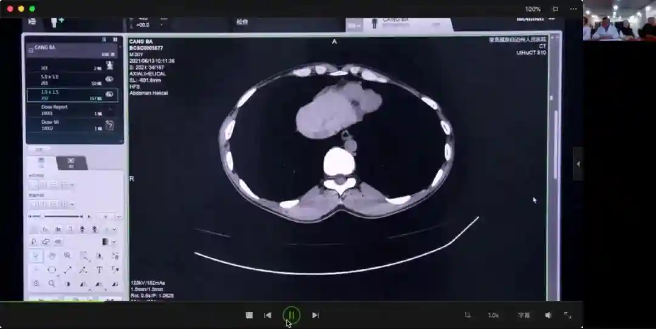Stop the video playback

click(249, 315)
